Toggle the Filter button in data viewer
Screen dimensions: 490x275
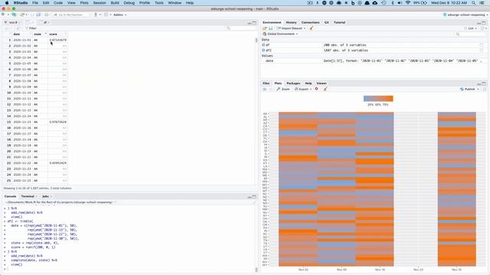[x=31, y=28]
